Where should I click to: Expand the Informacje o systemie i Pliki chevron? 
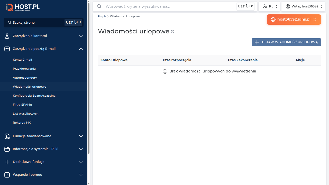(x=81, y=149)
